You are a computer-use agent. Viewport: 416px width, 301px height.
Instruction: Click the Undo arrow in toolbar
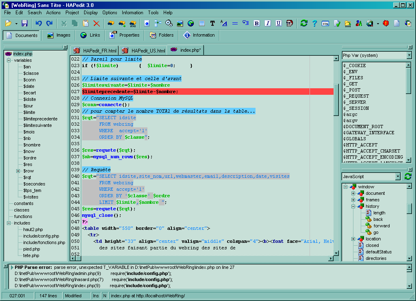coord(39,24)
